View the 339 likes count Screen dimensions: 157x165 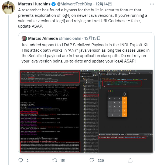point(101,160)
